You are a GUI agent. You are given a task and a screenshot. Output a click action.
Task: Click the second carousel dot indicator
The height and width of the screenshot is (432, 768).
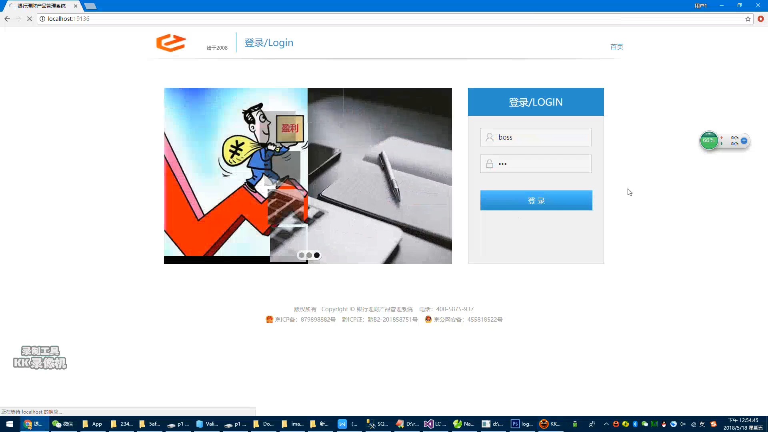point(308,255)
